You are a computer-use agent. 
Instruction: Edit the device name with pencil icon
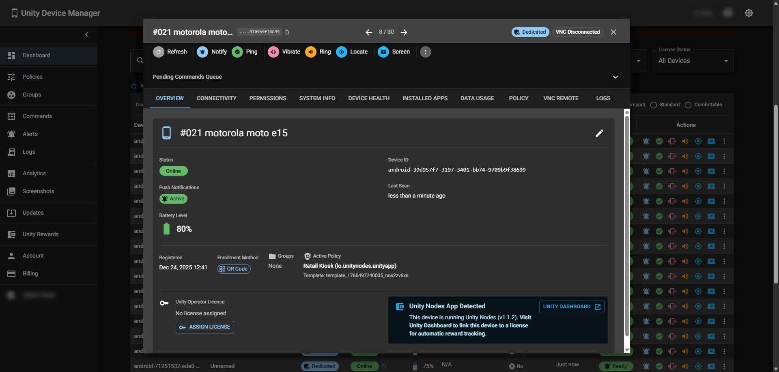click(599, 133)
